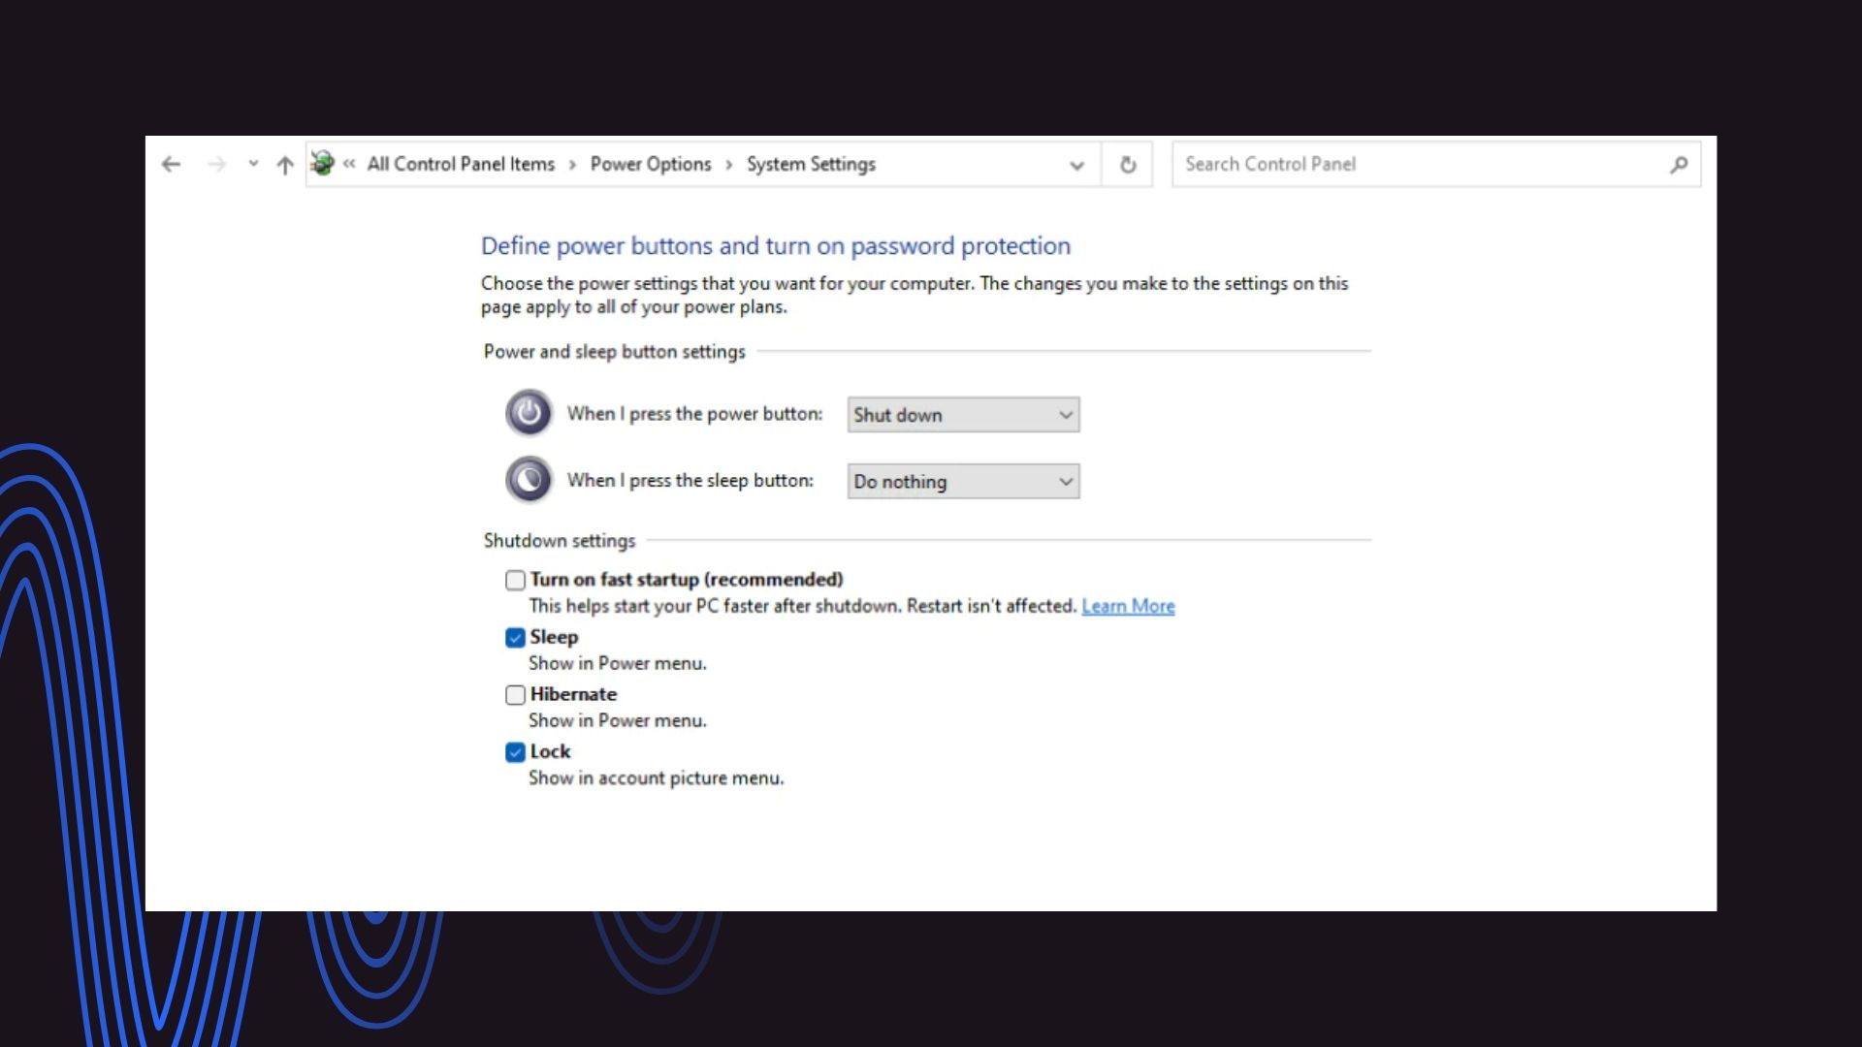Go up one level with up arrow
The width and height of the screenshot is (1862, 1047).
pos(284,165)
